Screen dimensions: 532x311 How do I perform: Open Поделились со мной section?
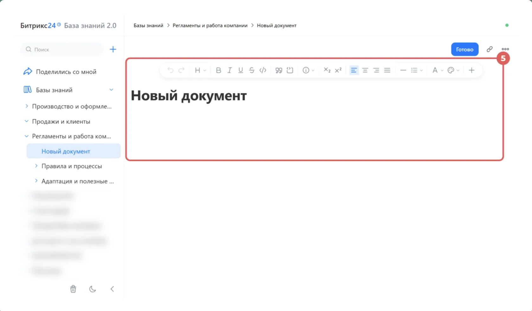pyautogui.click(x=60, y=72)
